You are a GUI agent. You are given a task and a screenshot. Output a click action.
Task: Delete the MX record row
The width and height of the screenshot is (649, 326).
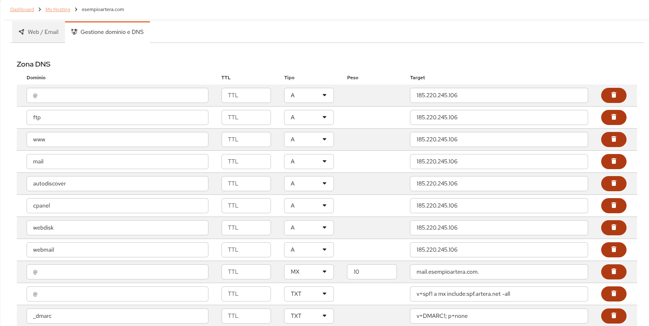(613, 272)
